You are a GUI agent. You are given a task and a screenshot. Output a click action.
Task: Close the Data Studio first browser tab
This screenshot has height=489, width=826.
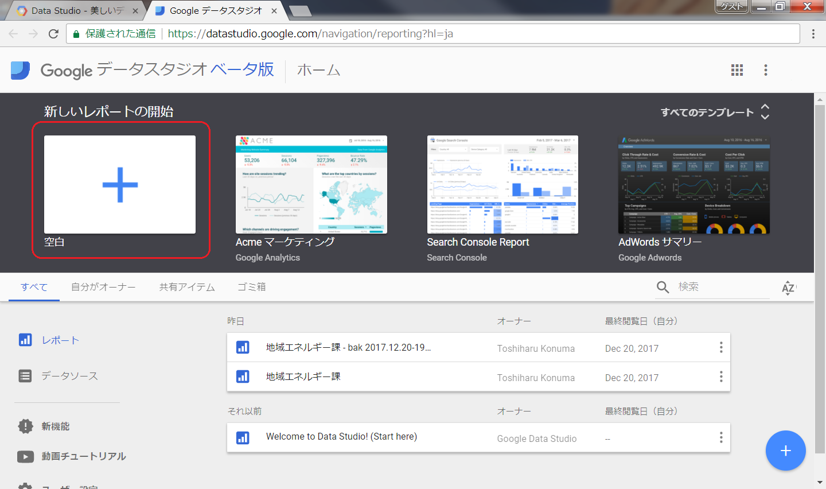[x=135, y=11]
